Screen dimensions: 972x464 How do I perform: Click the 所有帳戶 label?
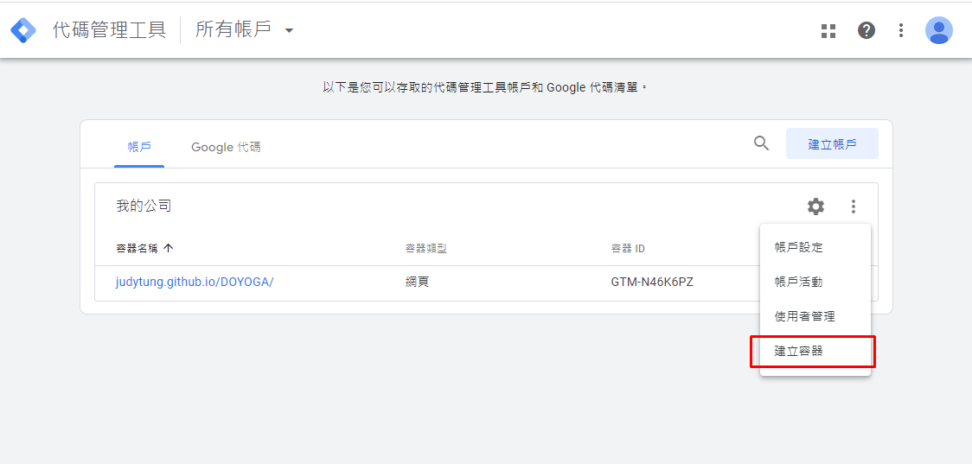233,29
